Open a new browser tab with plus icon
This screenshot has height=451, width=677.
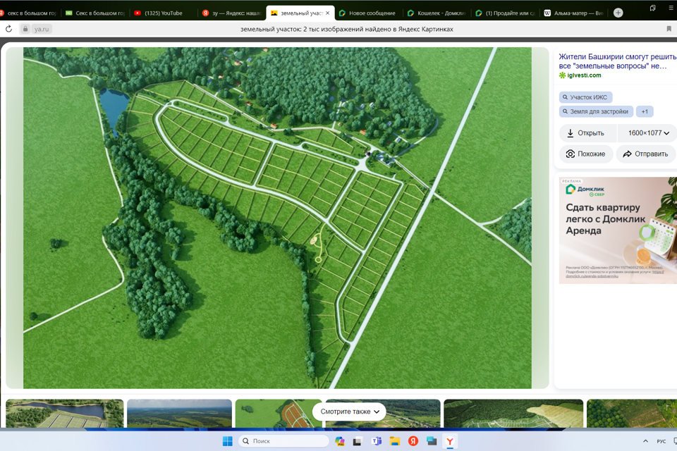coord(618,13)
